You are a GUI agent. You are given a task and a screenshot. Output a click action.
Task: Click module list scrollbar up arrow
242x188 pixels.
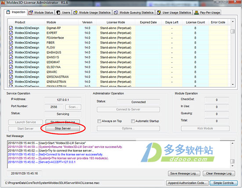[x=233, y=22]
